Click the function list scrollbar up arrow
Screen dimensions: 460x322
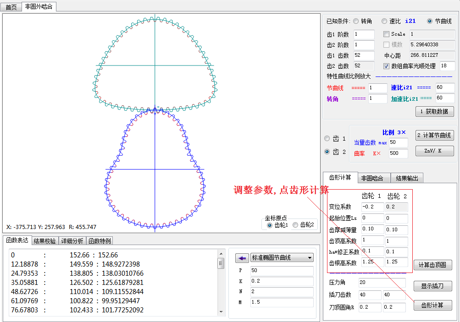[221, 254]
